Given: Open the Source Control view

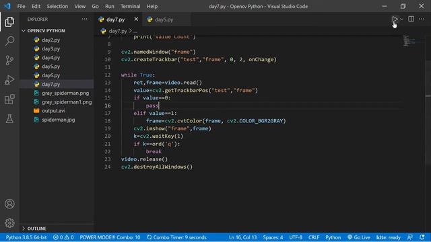Looking at the screenshot, I should coord(9,61).
